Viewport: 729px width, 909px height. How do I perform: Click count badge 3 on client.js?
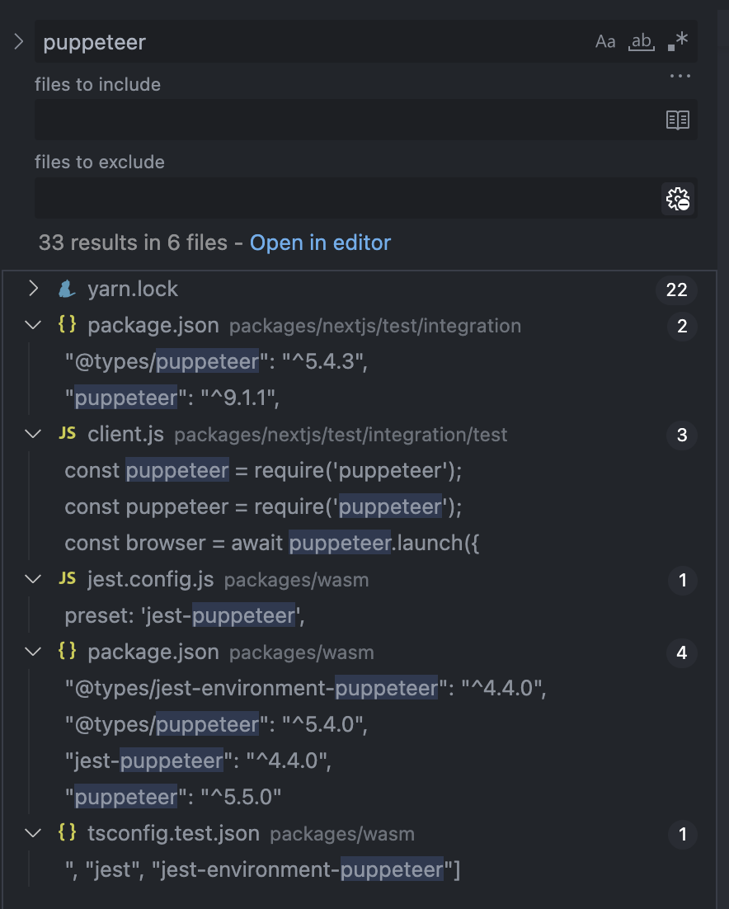coord(681,435)
